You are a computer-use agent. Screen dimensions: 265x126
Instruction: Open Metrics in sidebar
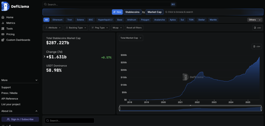11,23
